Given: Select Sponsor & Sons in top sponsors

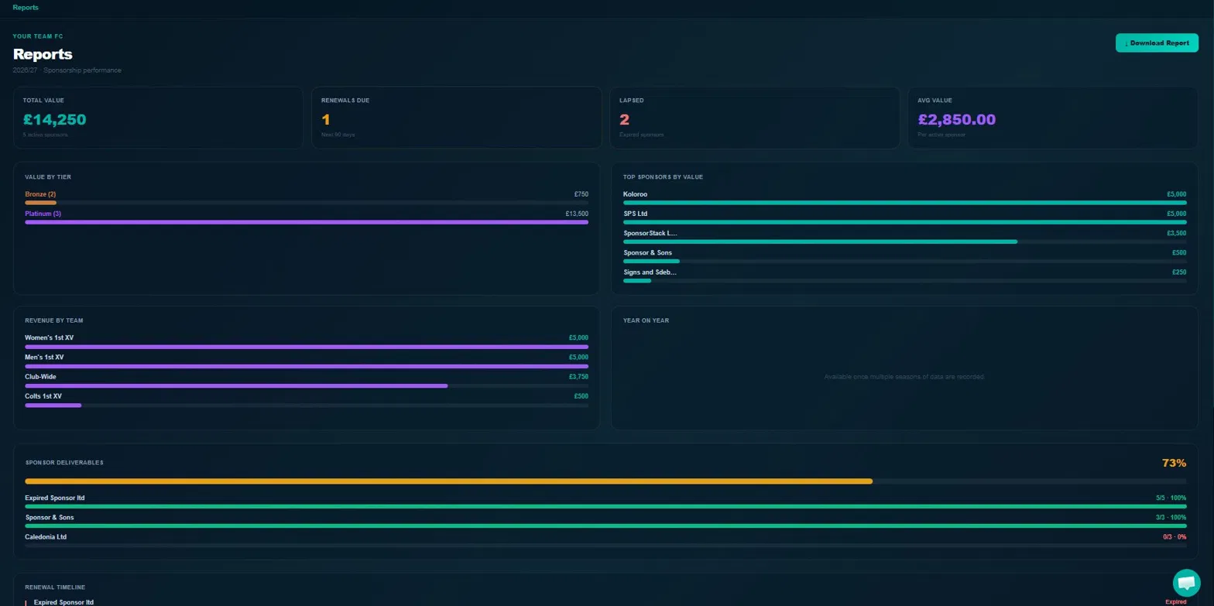Looking at the screenshot, I should coord(648,252).
